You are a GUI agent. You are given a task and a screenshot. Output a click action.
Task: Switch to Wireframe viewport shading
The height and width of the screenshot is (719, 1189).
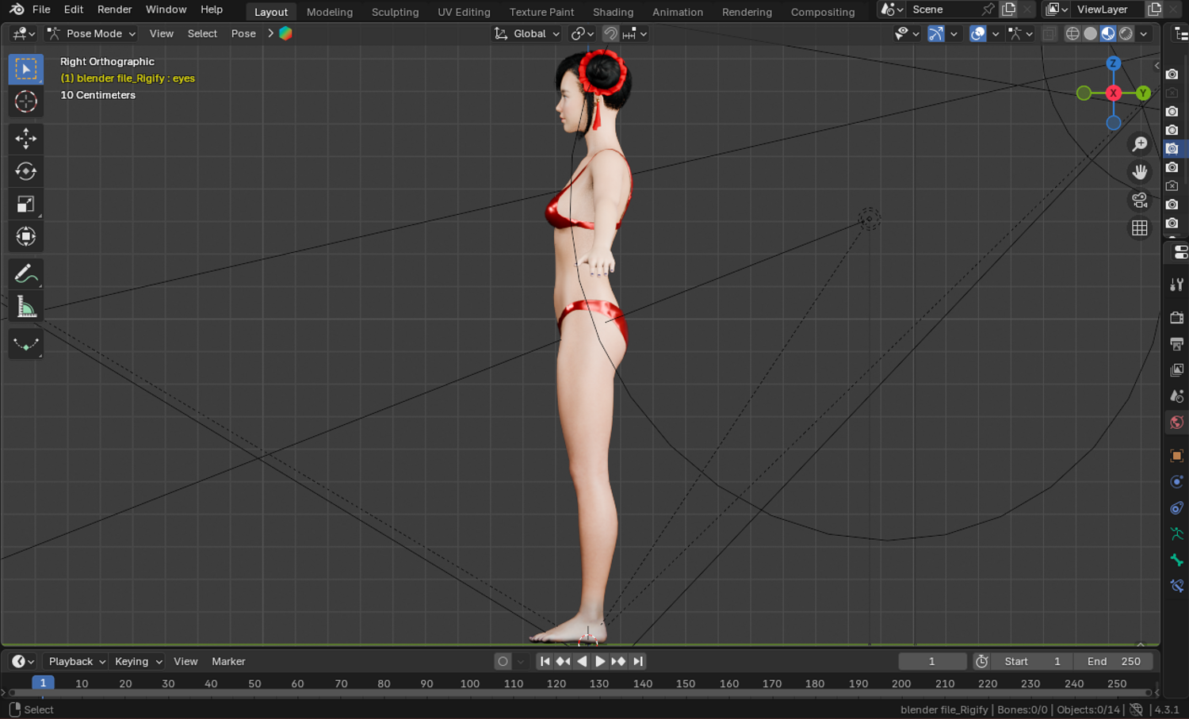pyautogui.click(x=1072, y=33)
